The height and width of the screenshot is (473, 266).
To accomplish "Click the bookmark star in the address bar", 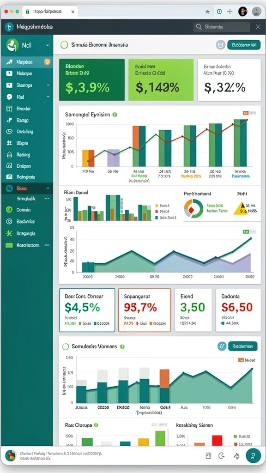I will pyautogui.click(x=207, y=12).
